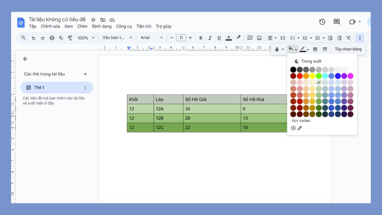Add a custom color
This screenshot has height=215, width=382.
tap(294, 128)
